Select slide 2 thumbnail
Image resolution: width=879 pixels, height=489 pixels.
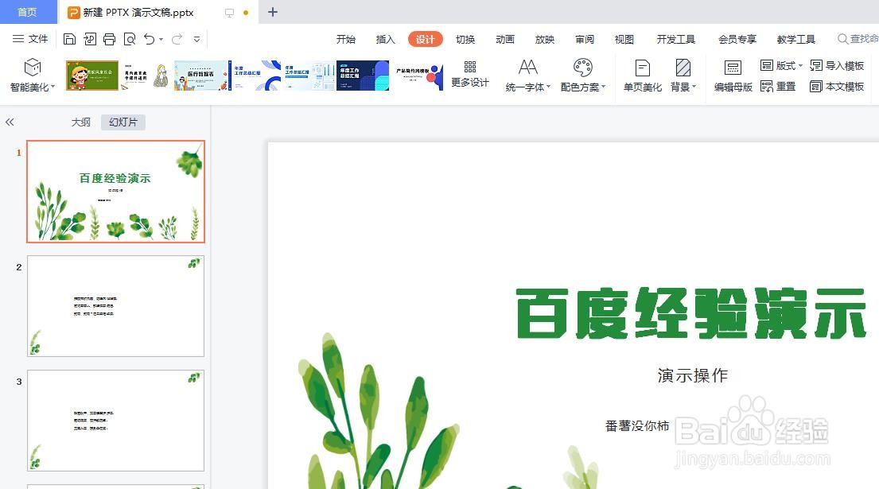(116, 306)
